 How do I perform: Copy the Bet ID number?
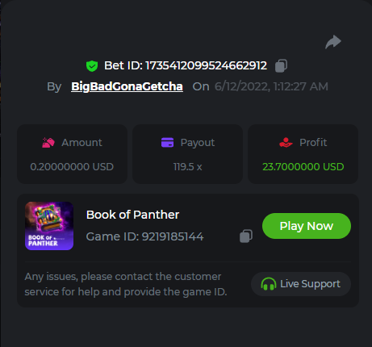coord(281,66)
